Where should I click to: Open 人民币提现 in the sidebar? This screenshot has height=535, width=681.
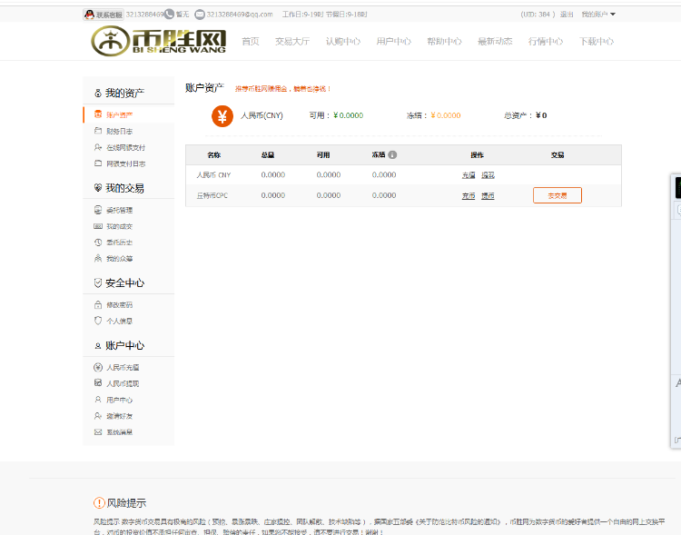122,383
